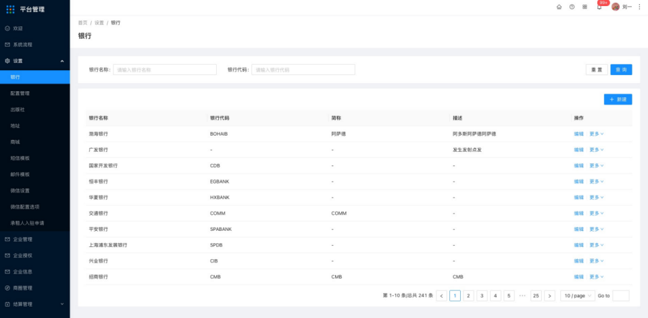Open 更多 dropdown for 渤海银行

tap(597, 134)
